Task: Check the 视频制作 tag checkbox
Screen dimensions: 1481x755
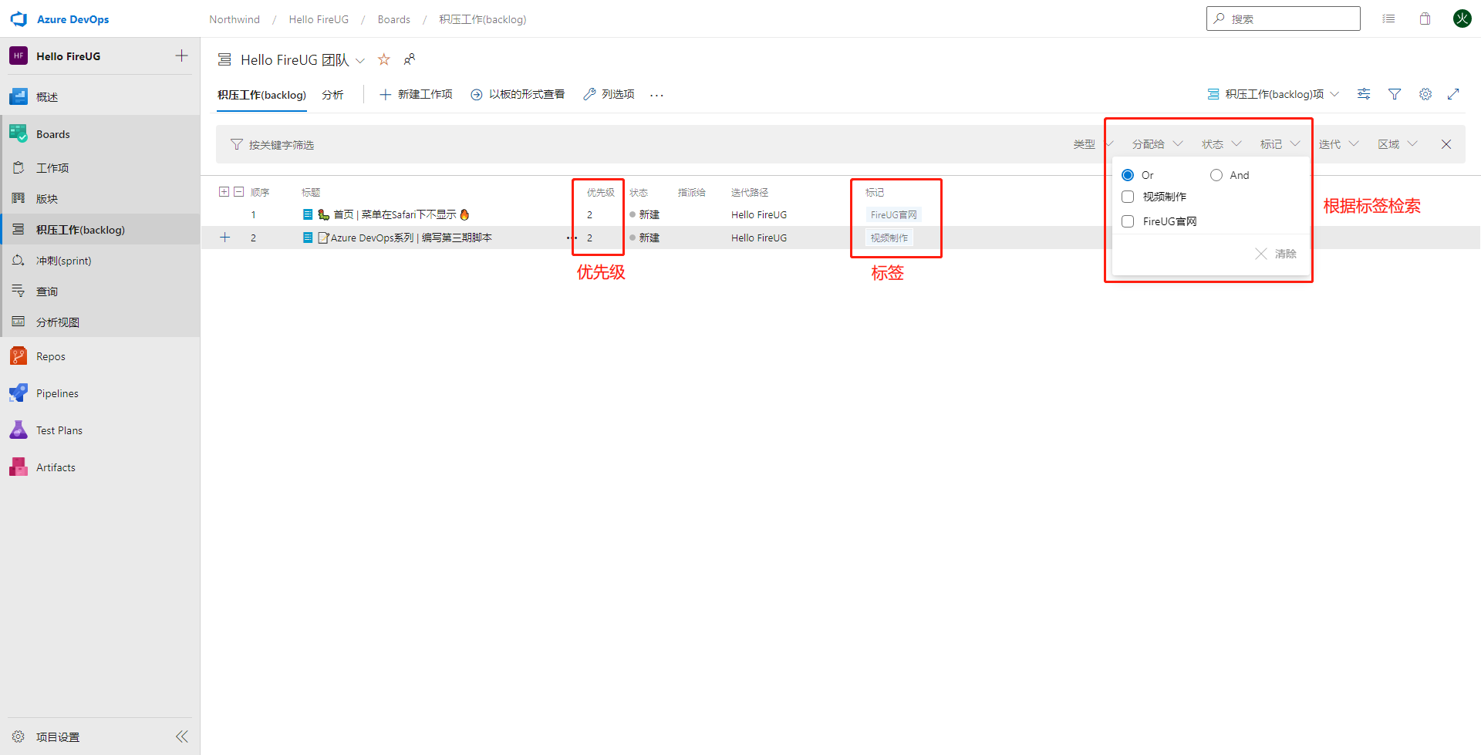Action: coord(1128,197)
